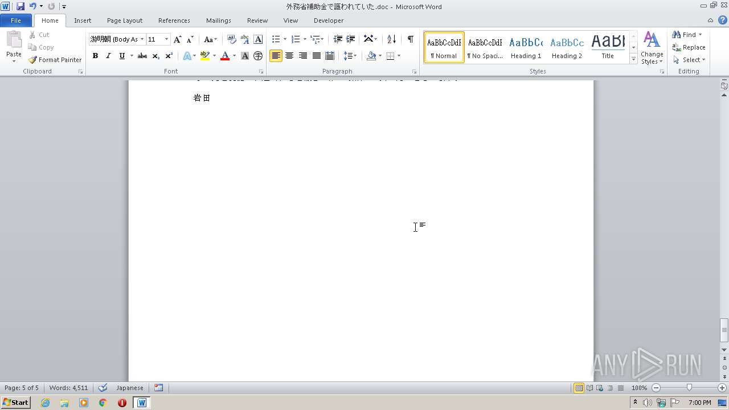Toggle Bold formatting
This screenshot has height=410, width=729.
point(95,56)
